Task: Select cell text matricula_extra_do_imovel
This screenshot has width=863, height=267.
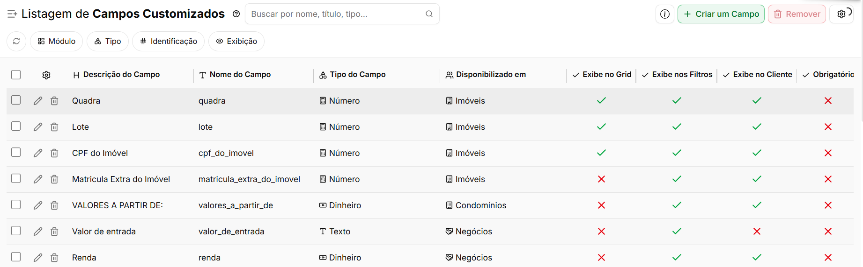Action: 249,179
